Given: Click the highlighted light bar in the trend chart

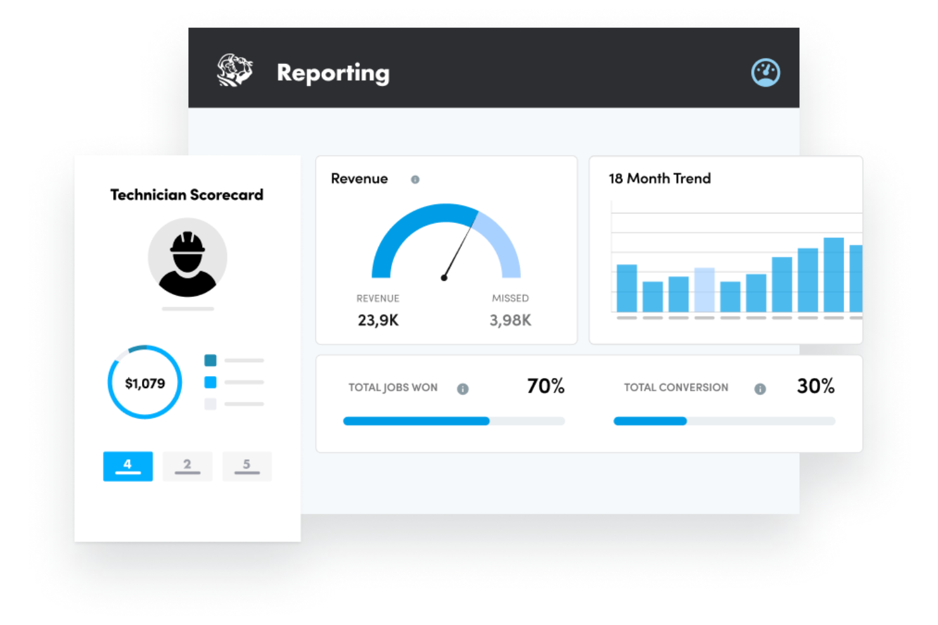Looking at the screenshot, I should tap(705, 289).
